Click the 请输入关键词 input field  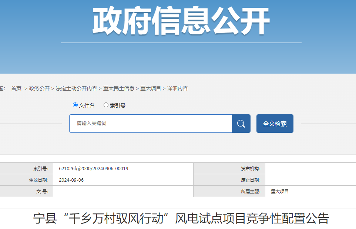coord(148,124)
